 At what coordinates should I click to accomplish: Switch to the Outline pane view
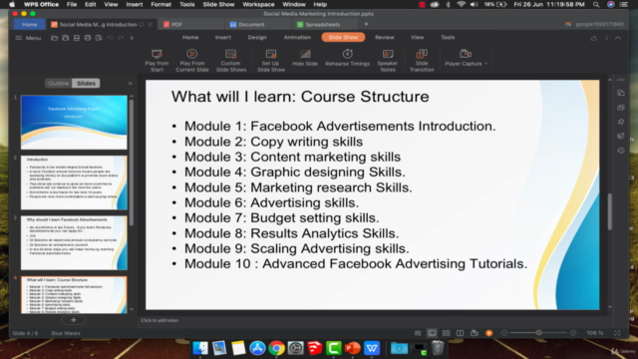pos(59,83)
